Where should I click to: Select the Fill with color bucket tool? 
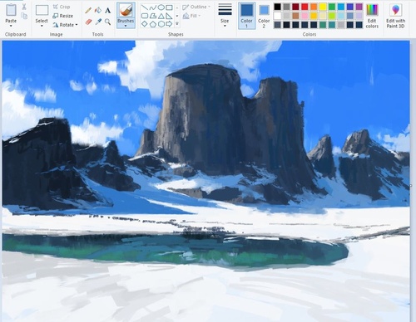[x=98, y=11]
